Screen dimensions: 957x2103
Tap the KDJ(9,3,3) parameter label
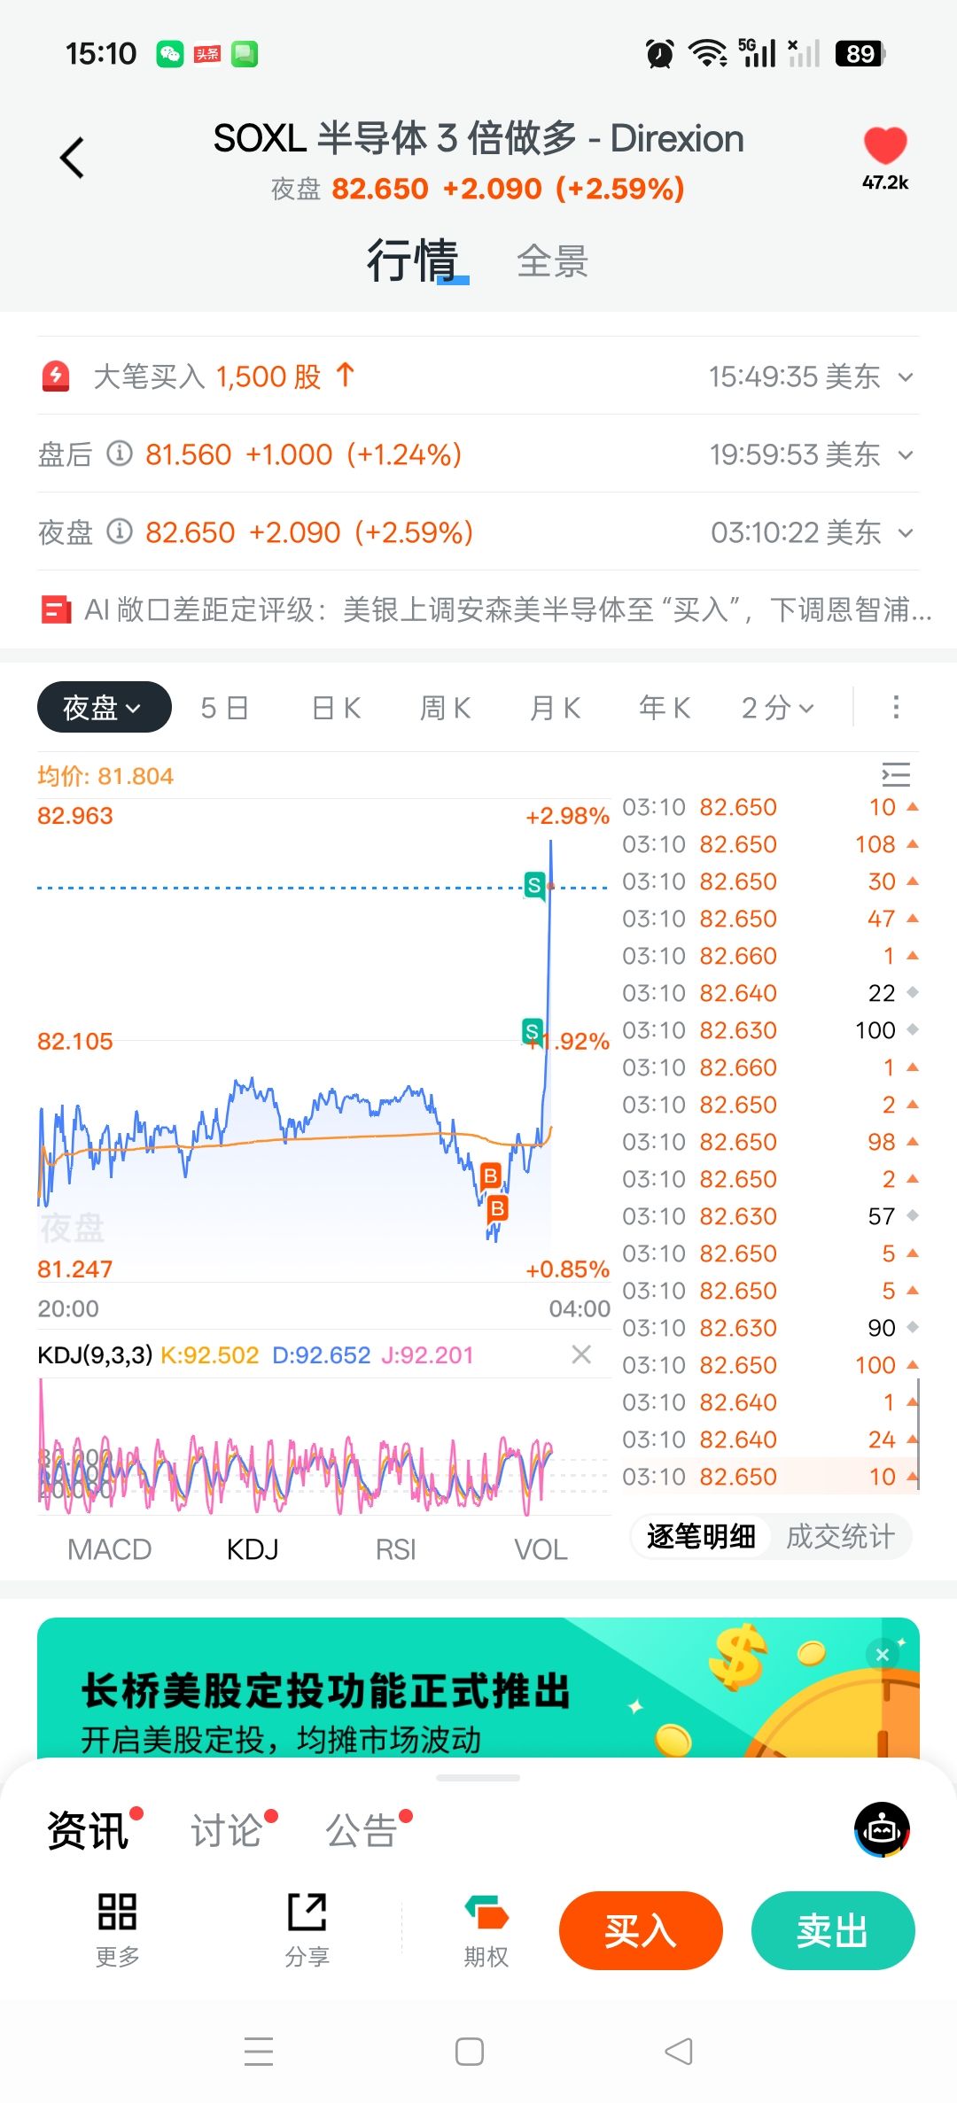click(x=95, y=1354)
